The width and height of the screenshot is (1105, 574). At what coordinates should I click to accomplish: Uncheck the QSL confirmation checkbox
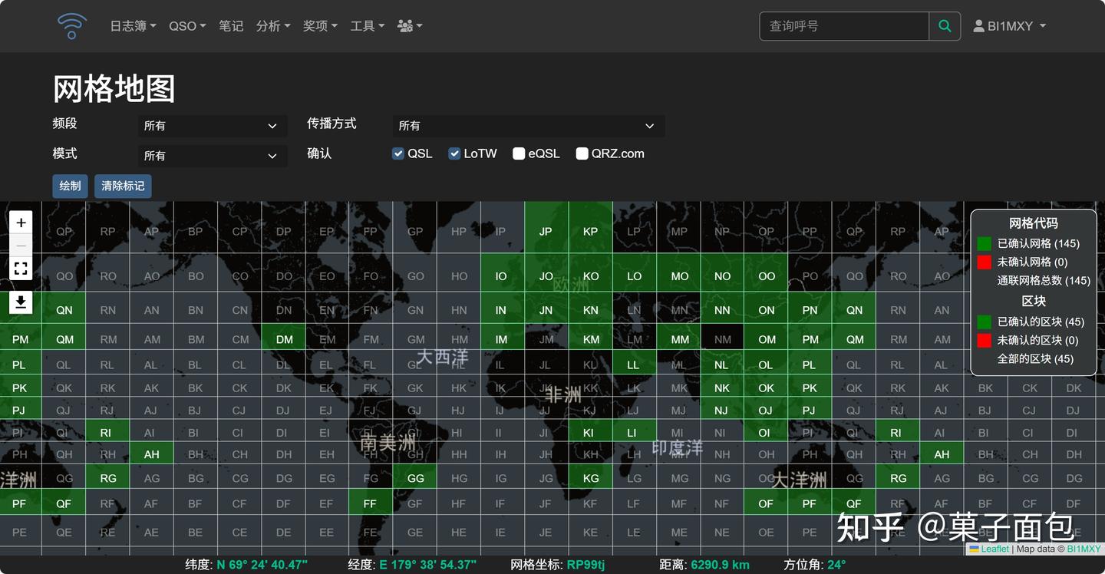point(397,153)
